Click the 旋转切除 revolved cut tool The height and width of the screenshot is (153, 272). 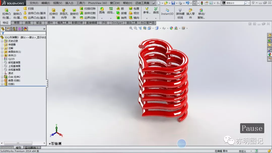(74, 14)
